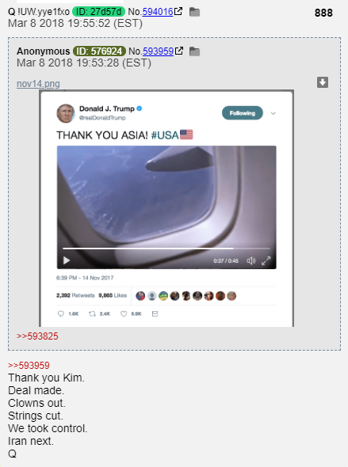Toggle the Following button on Trump's tweet
The image size is (348, 467).
tap(243, 113)
